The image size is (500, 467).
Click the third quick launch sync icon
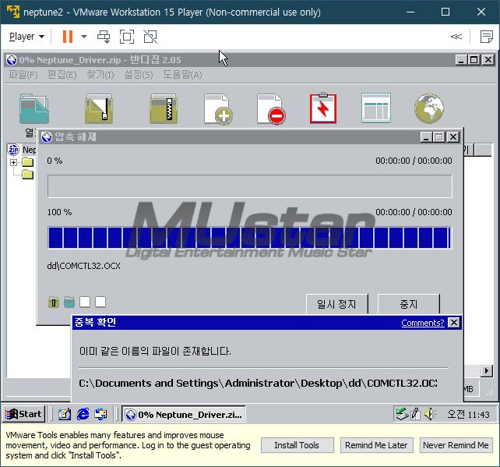(x=101, y=414)
